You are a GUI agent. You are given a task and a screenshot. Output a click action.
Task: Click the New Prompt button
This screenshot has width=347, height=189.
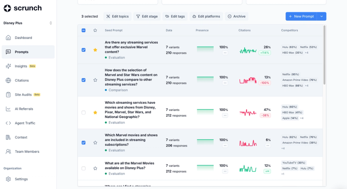(301, 16)
